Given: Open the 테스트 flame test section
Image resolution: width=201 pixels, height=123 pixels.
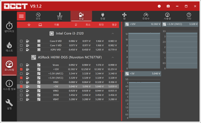Looking at the screenshot, I should 9,47.
